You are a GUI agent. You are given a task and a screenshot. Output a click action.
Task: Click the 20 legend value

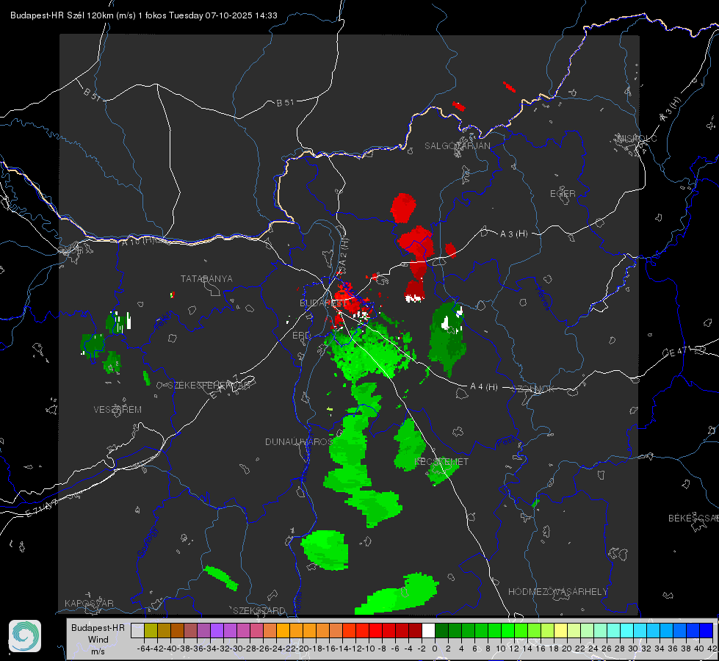coord(567,649)
